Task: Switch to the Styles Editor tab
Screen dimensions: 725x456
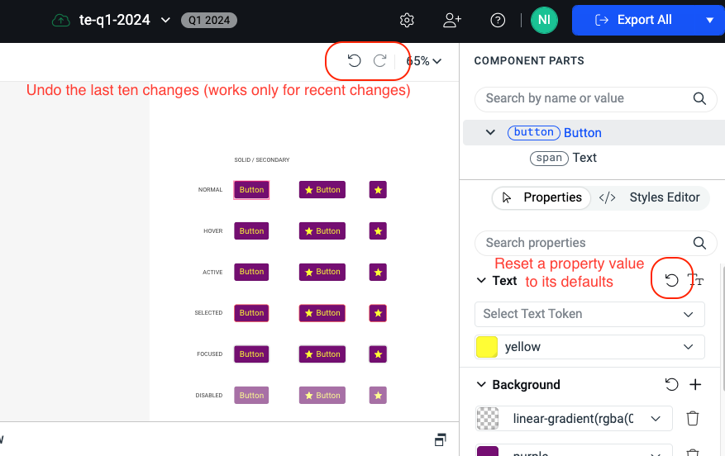Action: pyautogui.click(x=653, y=197)
